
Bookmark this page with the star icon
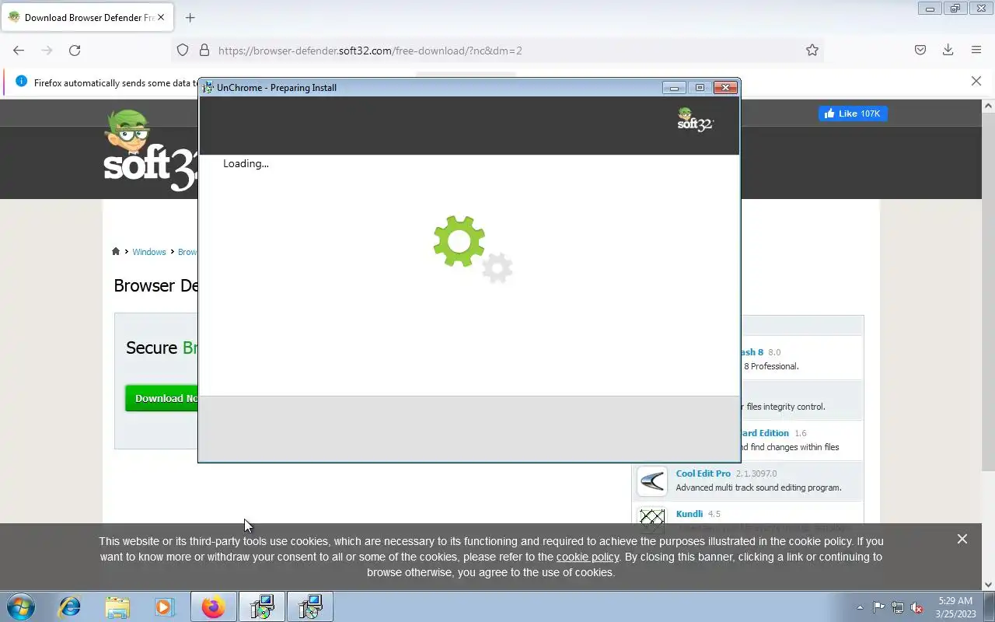click(x=812, y=50)
